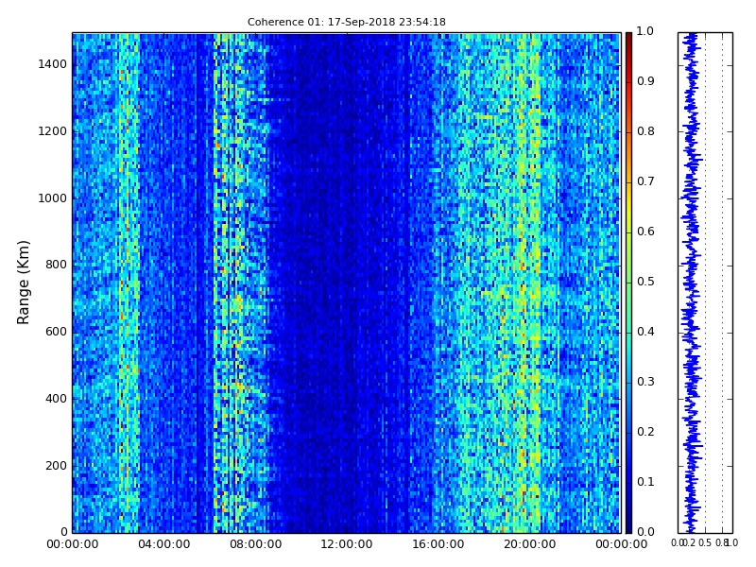The height and width of the screenshot is (567, 756).
Task: Click the 400 range tick label
Action: pyautogui.click(x=56, y=399)
